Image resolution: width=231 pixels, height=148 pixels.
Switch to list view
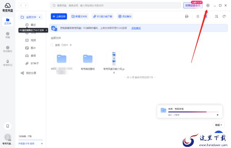point(198,16)
